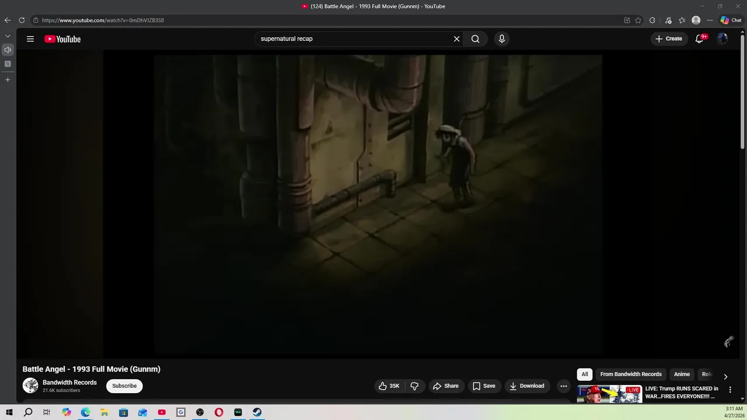Open the browser profile avatar

coord(696,20)
